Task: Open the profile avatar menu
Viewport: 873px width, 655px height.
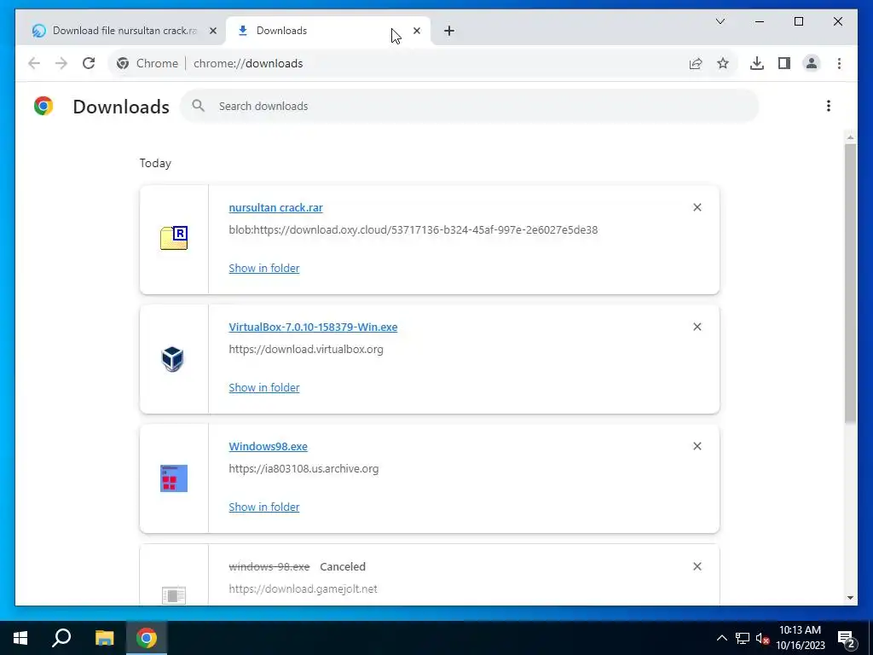Action: [812, 63]
